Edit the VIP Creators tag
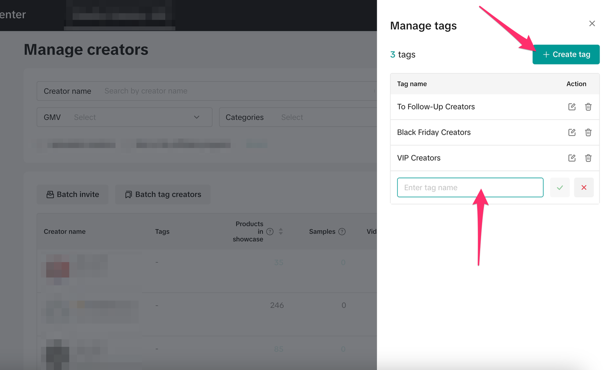 [x=572, y=158]
